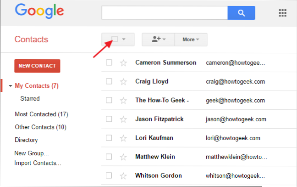Star the Lori Kaufman contact
Image resolution: width=297 pixels, height=187 pixels.
point(123,138)
